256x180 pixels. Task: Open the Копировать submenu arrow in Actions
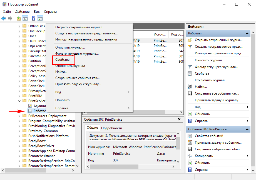247,156
